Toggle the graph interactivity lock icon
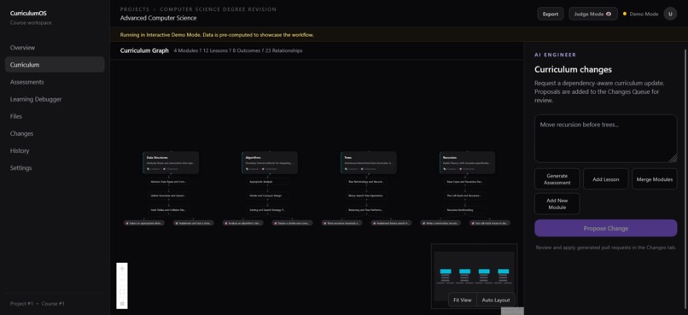The height and width of the screenshot is (315, 688). tap(122, 303)
